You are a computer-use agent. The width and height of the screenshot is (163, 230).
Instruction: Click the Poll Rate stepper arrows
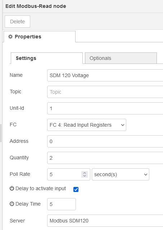pos(85,174)
